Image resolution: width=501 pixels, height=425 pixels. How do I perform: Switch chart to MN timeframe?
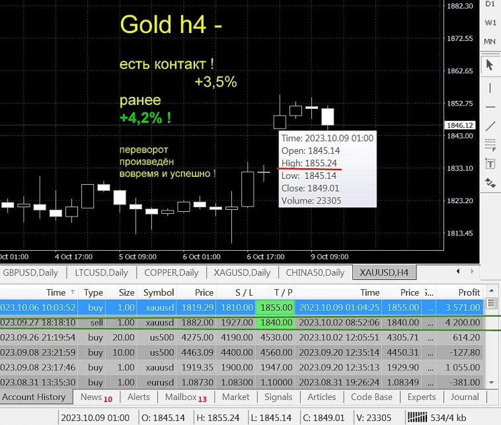pyautogui.click(x=490, y=41)
